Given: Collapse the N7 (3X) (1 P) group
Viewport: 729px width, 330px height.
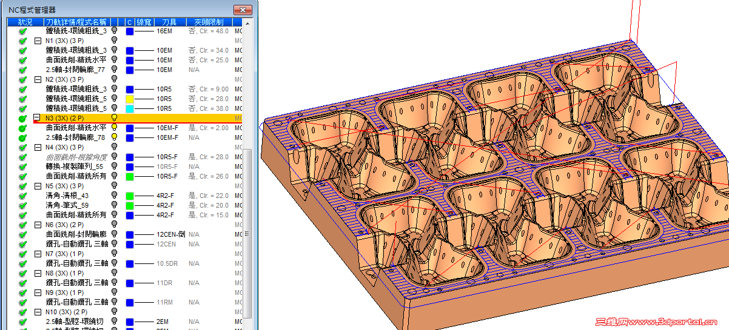Looking at the screenshot, I should 38,254.
